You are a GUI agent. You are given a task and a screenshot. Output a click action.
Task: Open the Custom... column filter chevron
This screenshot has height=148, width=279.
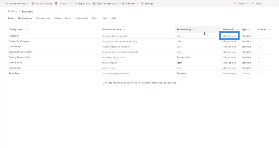(x=270, y=30)
